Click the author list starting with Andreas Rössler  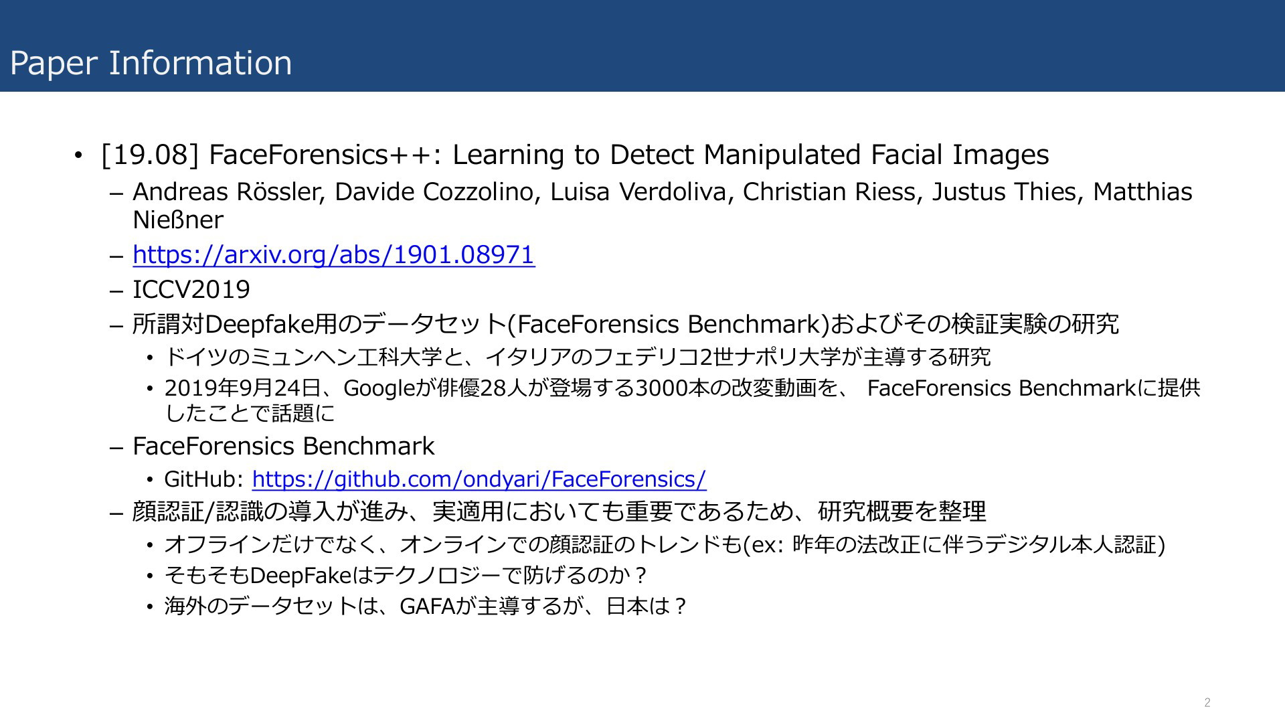pyautogui.click(x=662, y=192)
